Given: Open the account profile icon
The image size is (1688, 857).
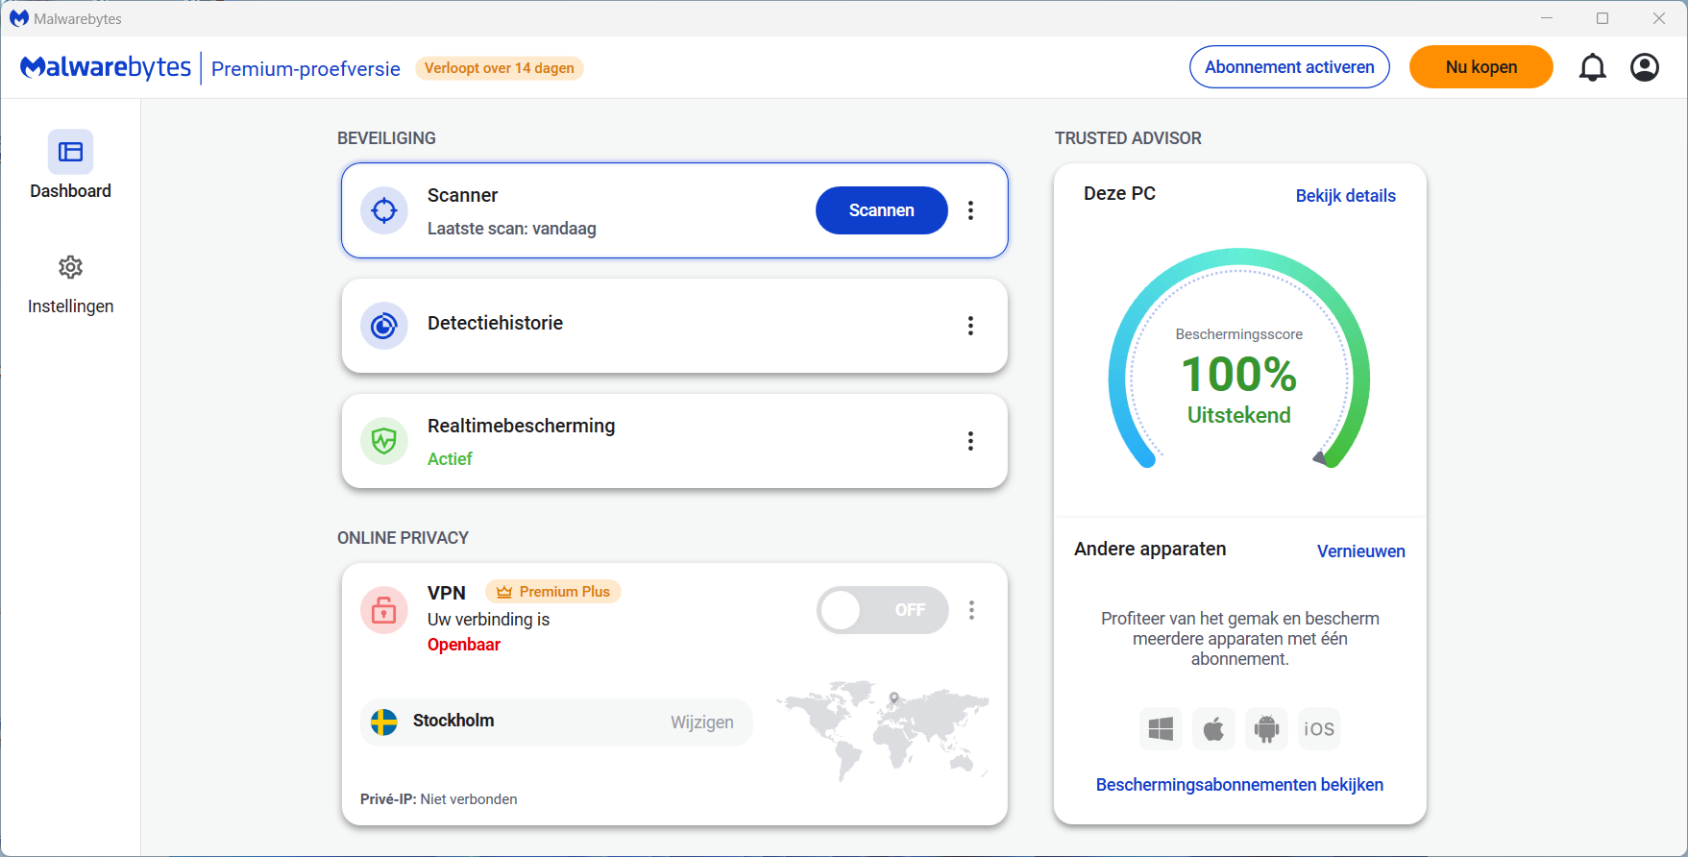Looking at the screenshot, I should coord(1644,67).
